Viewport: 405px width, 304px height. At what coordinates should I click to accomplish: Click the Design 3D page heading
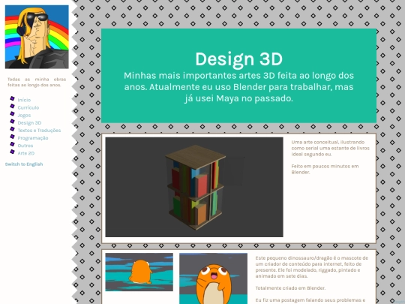(239, 59)
